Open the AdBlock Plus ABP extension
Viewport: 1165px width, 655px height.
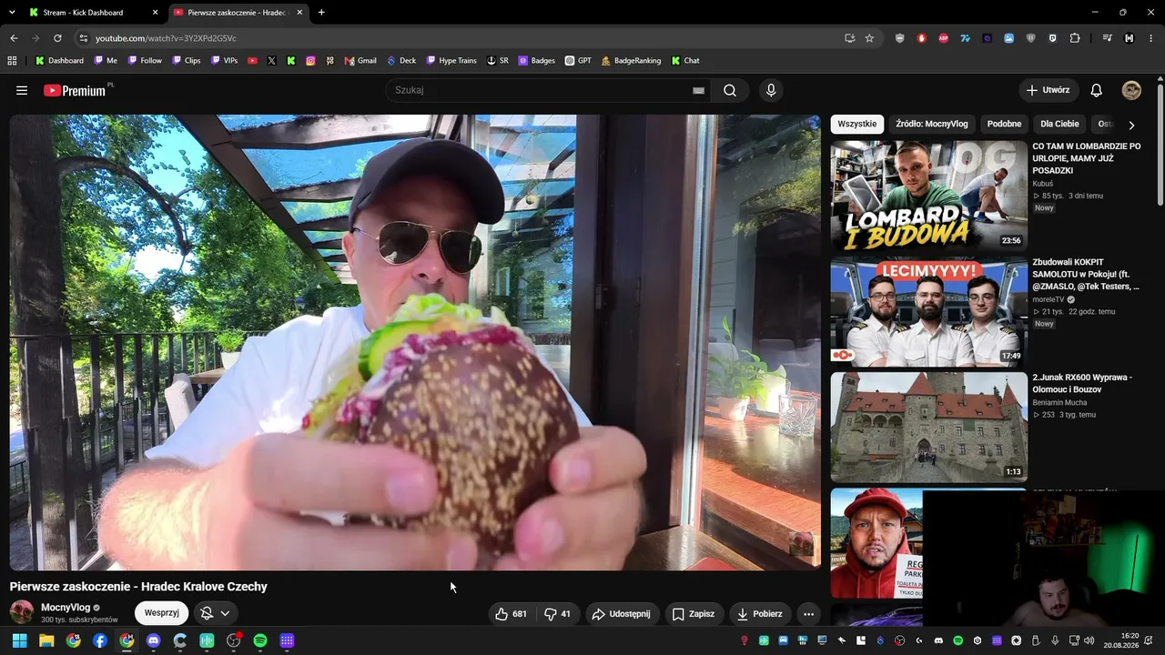[x=943, y=38]
